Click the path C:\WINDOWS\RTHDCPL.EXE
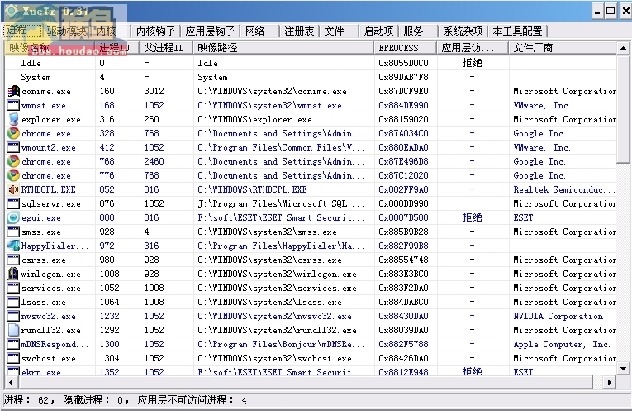This screenshot has width=632, height=411. [x=252, y=189]
